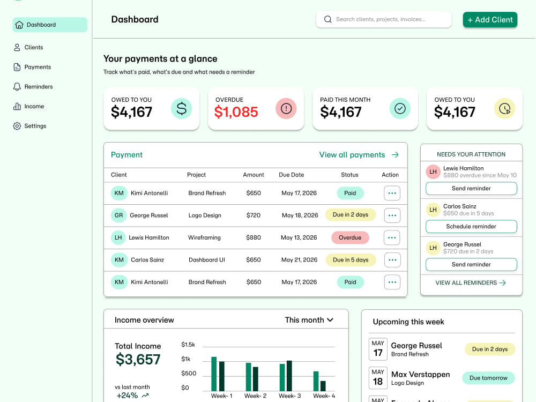Schedule reminder for Carlos Sainz
Screen dimensions: 536x402
click(471, 226)
